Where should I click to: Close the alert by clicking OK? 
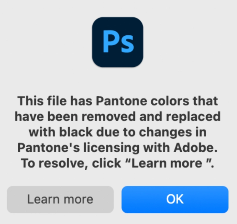coord(175,199)
